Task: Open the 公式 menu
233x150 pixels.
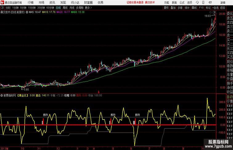Action: pos(182,2)
